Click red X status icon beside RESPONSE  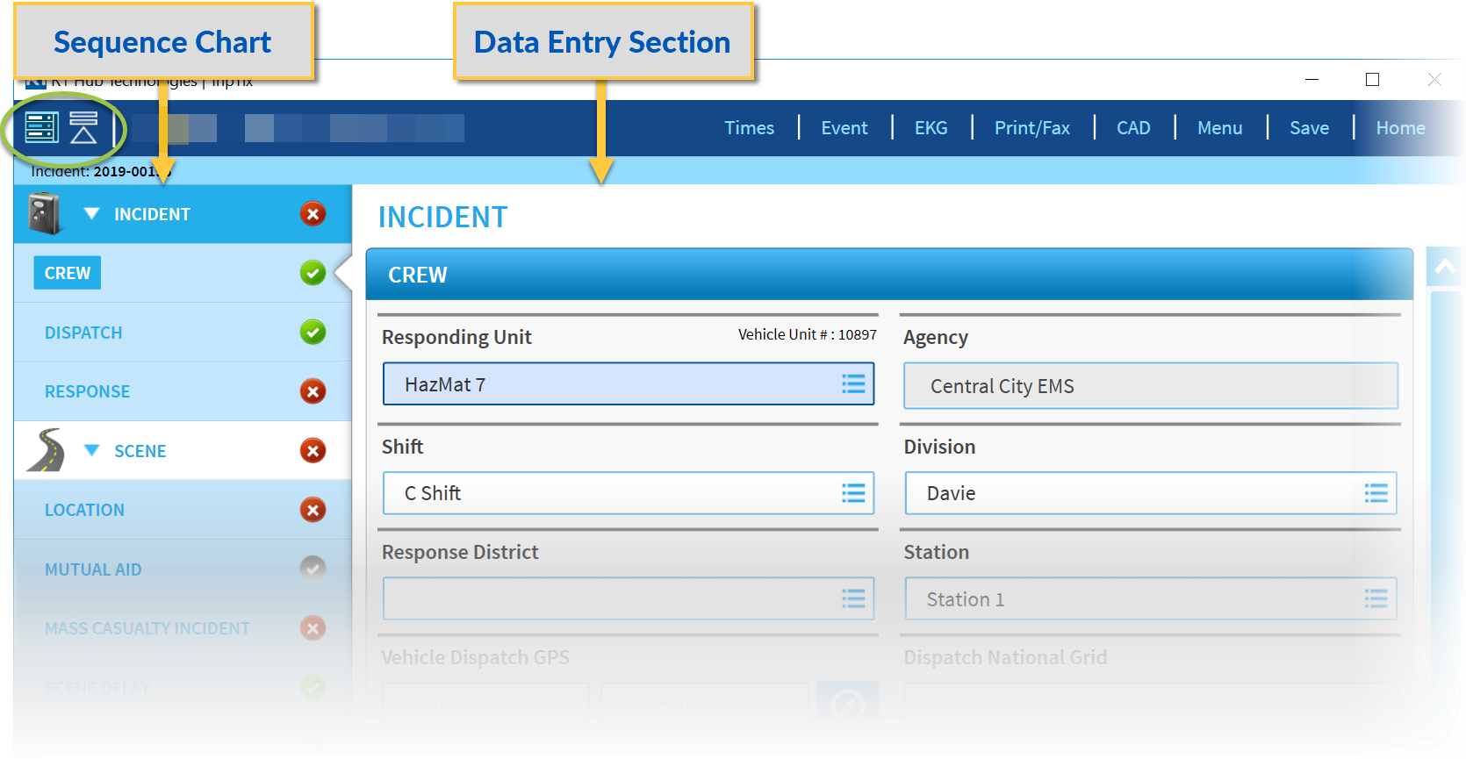click(313, 391)
